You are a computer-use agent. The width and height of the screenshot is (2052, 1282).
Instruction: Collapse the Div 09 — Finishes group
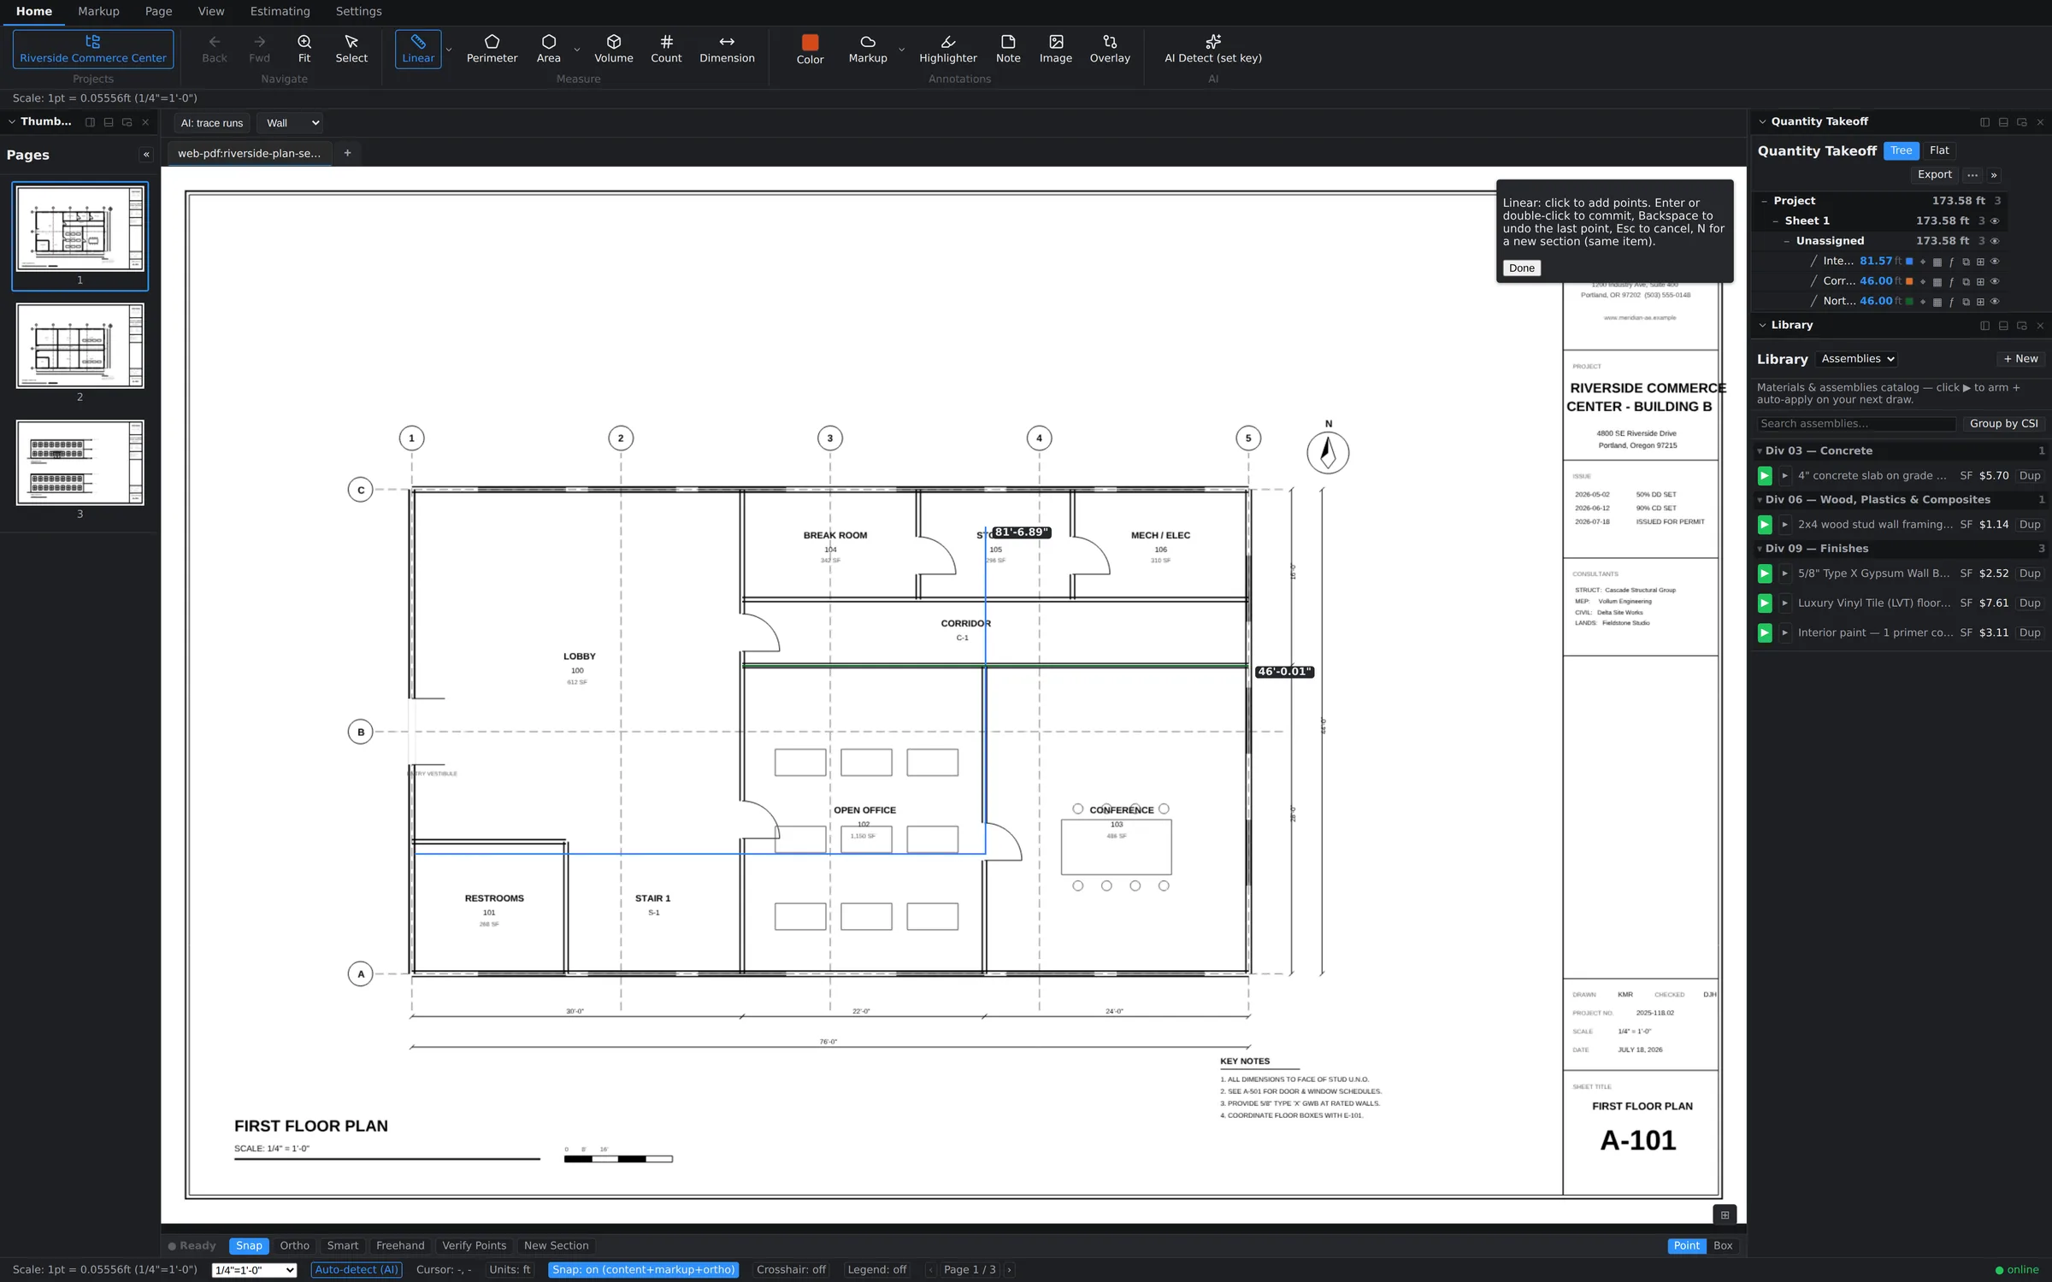[x=1760, y=549]
